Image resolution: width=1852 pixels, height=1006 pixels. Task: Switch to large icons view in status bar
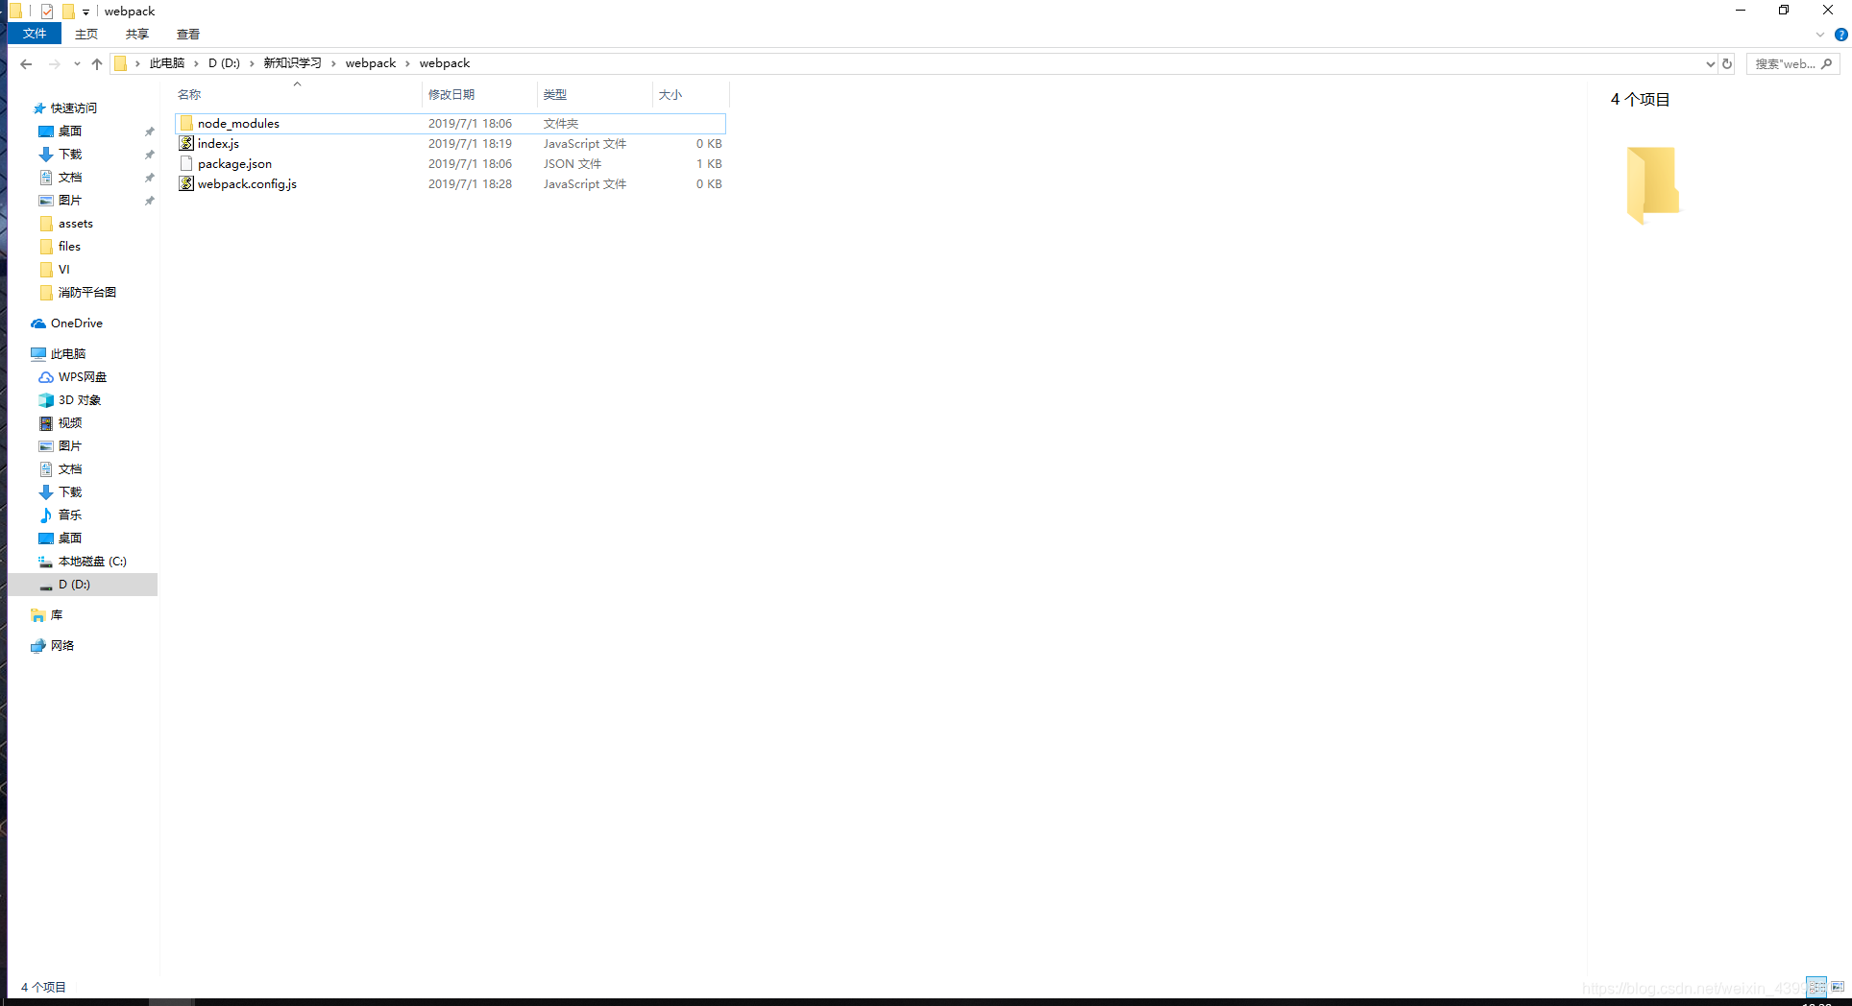1838,987
